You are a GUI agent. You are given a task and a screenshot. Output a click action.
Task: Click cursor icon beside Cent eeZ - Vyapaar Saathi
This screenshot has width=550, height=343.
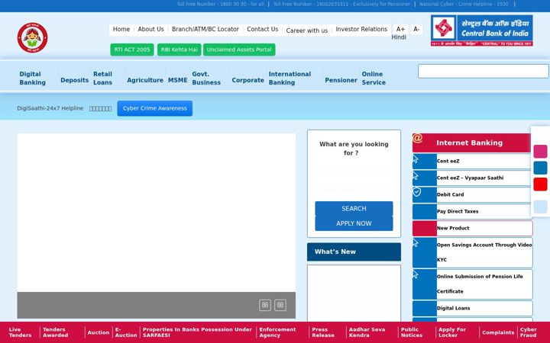(416, 175)
